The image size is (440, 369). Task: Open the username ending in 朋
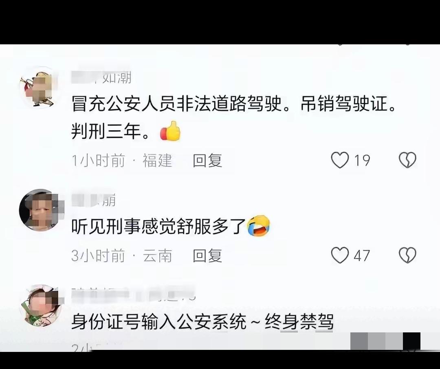[x=93, y=200]
